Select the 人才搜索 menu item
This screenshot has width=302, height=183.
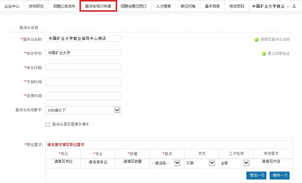coord(163,6)
